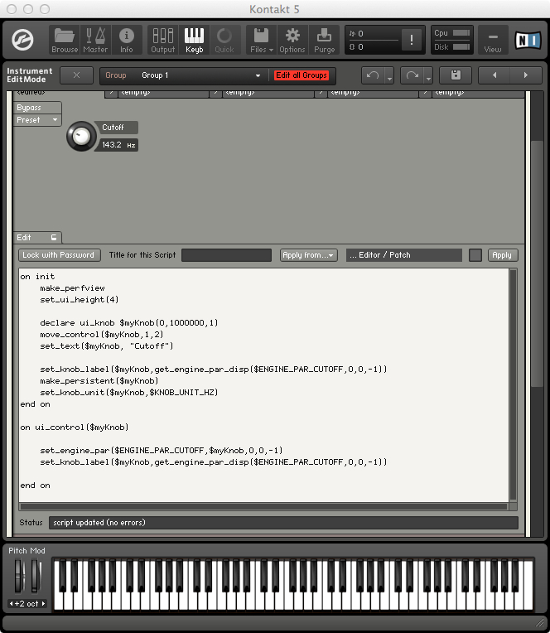The height and width of the screenshot is (633, 550).
Task: Open the Browse panel
Action: pos(65,39)
